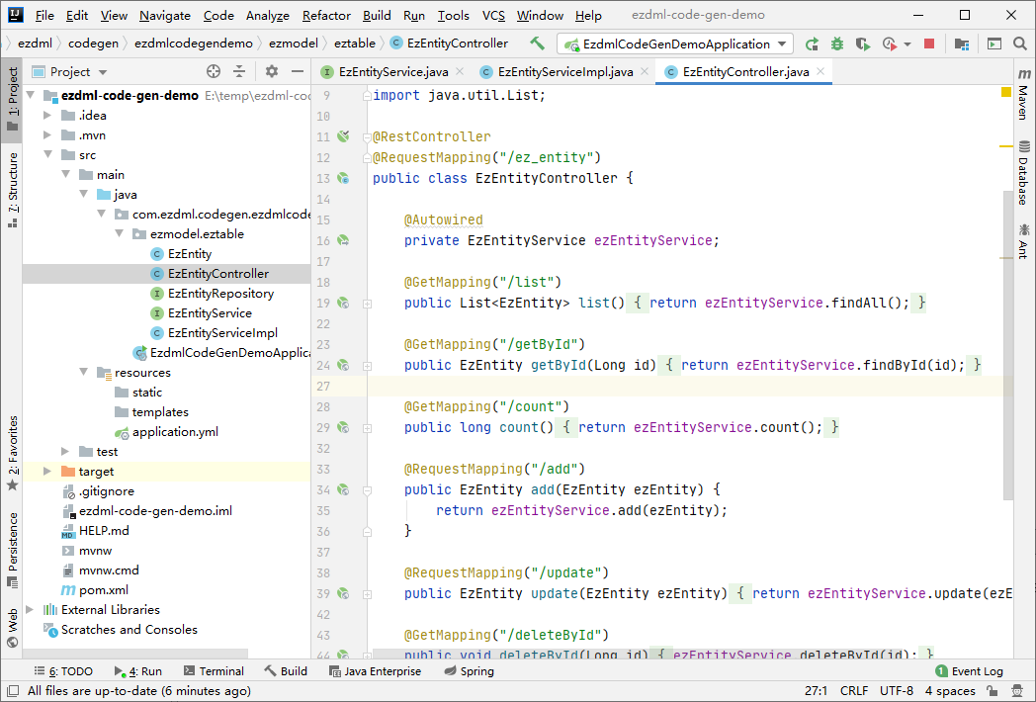Start debugging with the bug icon
1036x702 pixels.
click(x=837, y=44)
